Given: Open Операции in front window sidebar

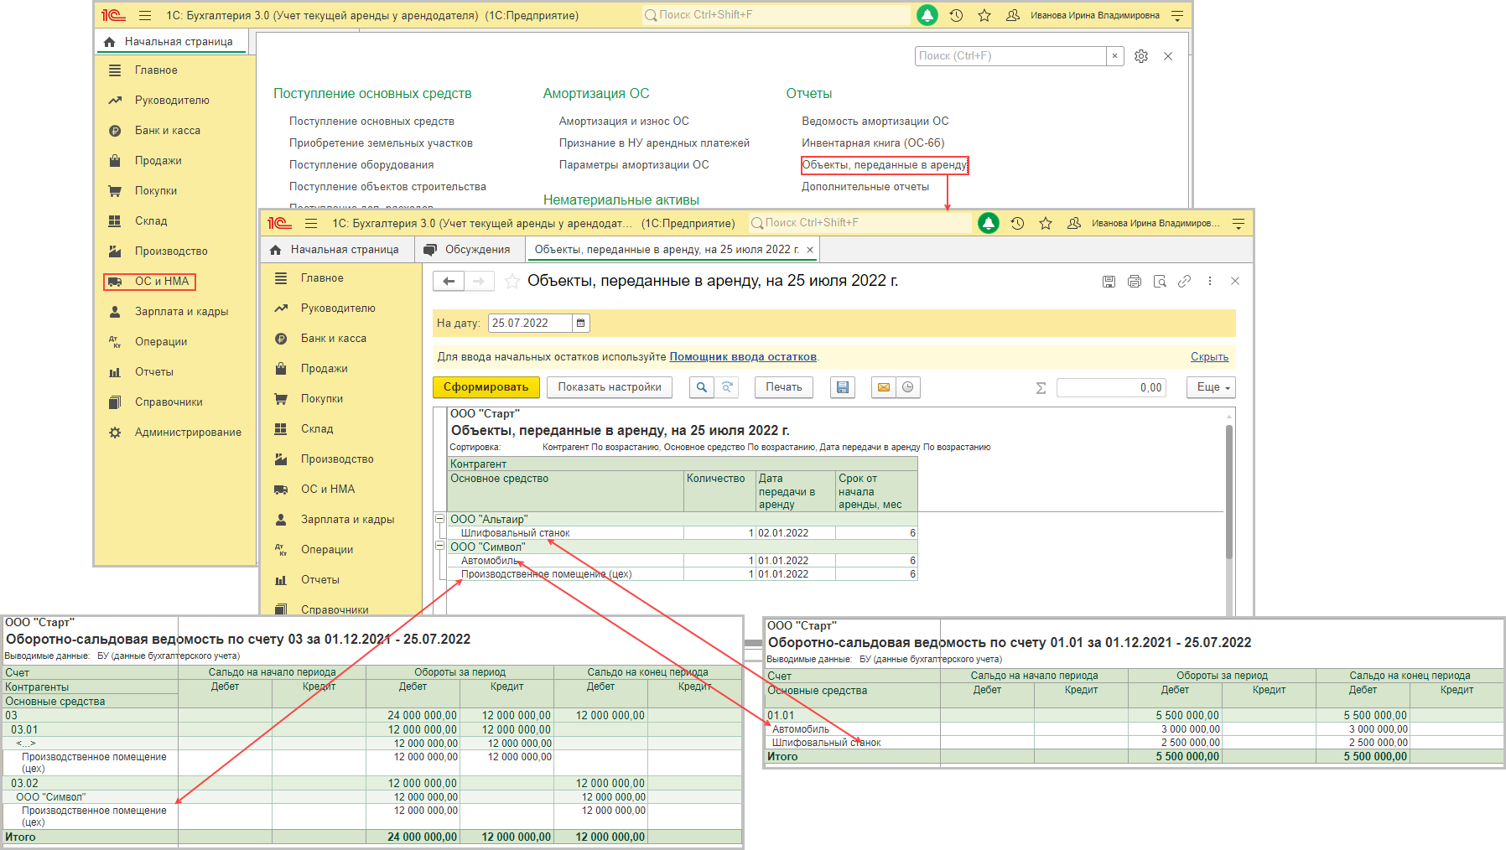Looking at the screenshot, I should [x=327, y=550].
